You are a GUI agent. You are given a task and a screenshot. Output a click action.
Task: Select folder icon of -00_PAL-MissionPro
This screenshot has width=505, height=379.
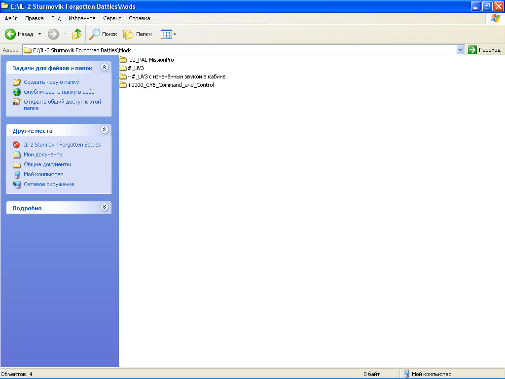[x=123, y=60]
